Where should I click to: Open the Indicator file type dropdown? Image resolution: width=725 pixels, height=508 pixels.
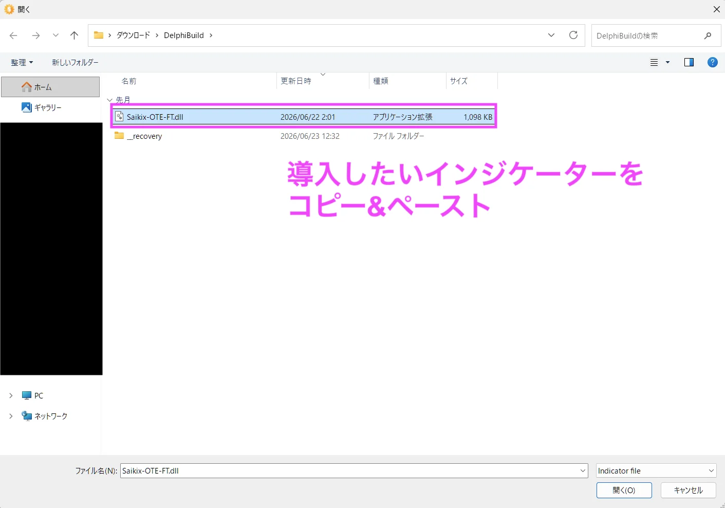(x=656, y=470)
